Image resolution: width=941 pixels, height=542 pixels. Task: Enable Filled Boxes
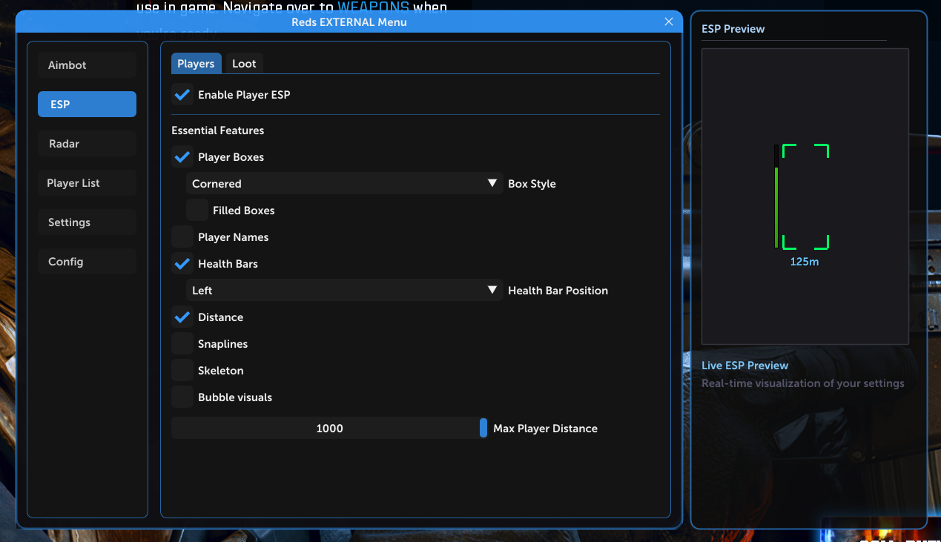(197, 210)
